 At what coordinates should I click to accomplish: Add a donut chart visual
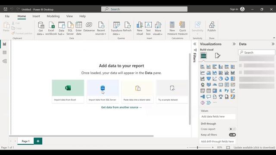pos(227,79)
